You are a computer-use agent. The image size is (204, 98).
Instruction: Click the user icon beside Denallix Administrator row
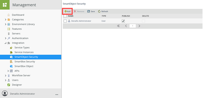(x=69, y=21)
